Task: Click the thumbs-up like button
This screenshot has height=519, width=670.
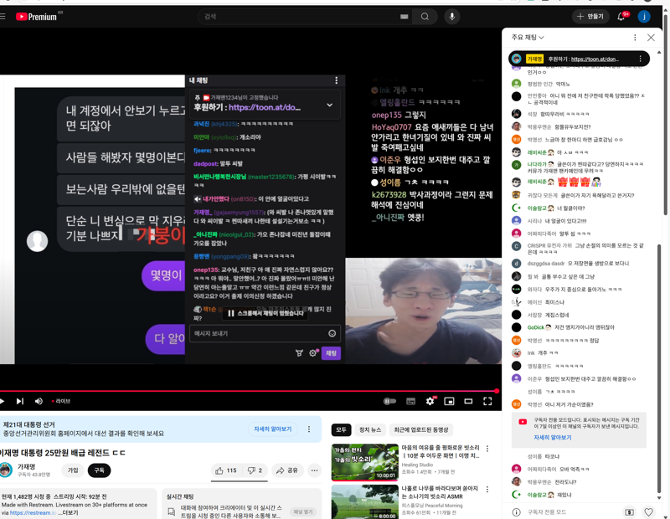Action: click(x=226, y=470)
